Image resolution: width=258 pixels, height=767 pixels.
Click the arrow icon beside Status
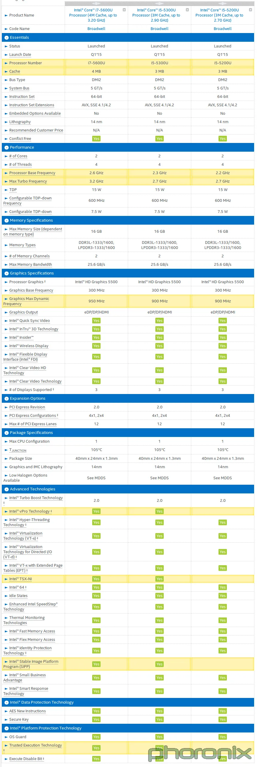click(6, 46)
